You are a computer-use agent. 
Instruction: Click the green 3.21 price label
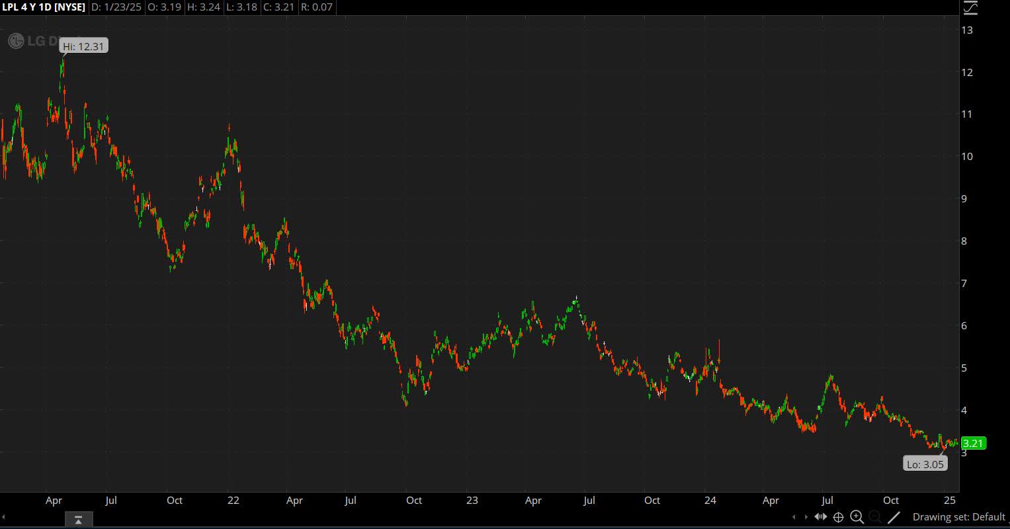click(973, 443)
